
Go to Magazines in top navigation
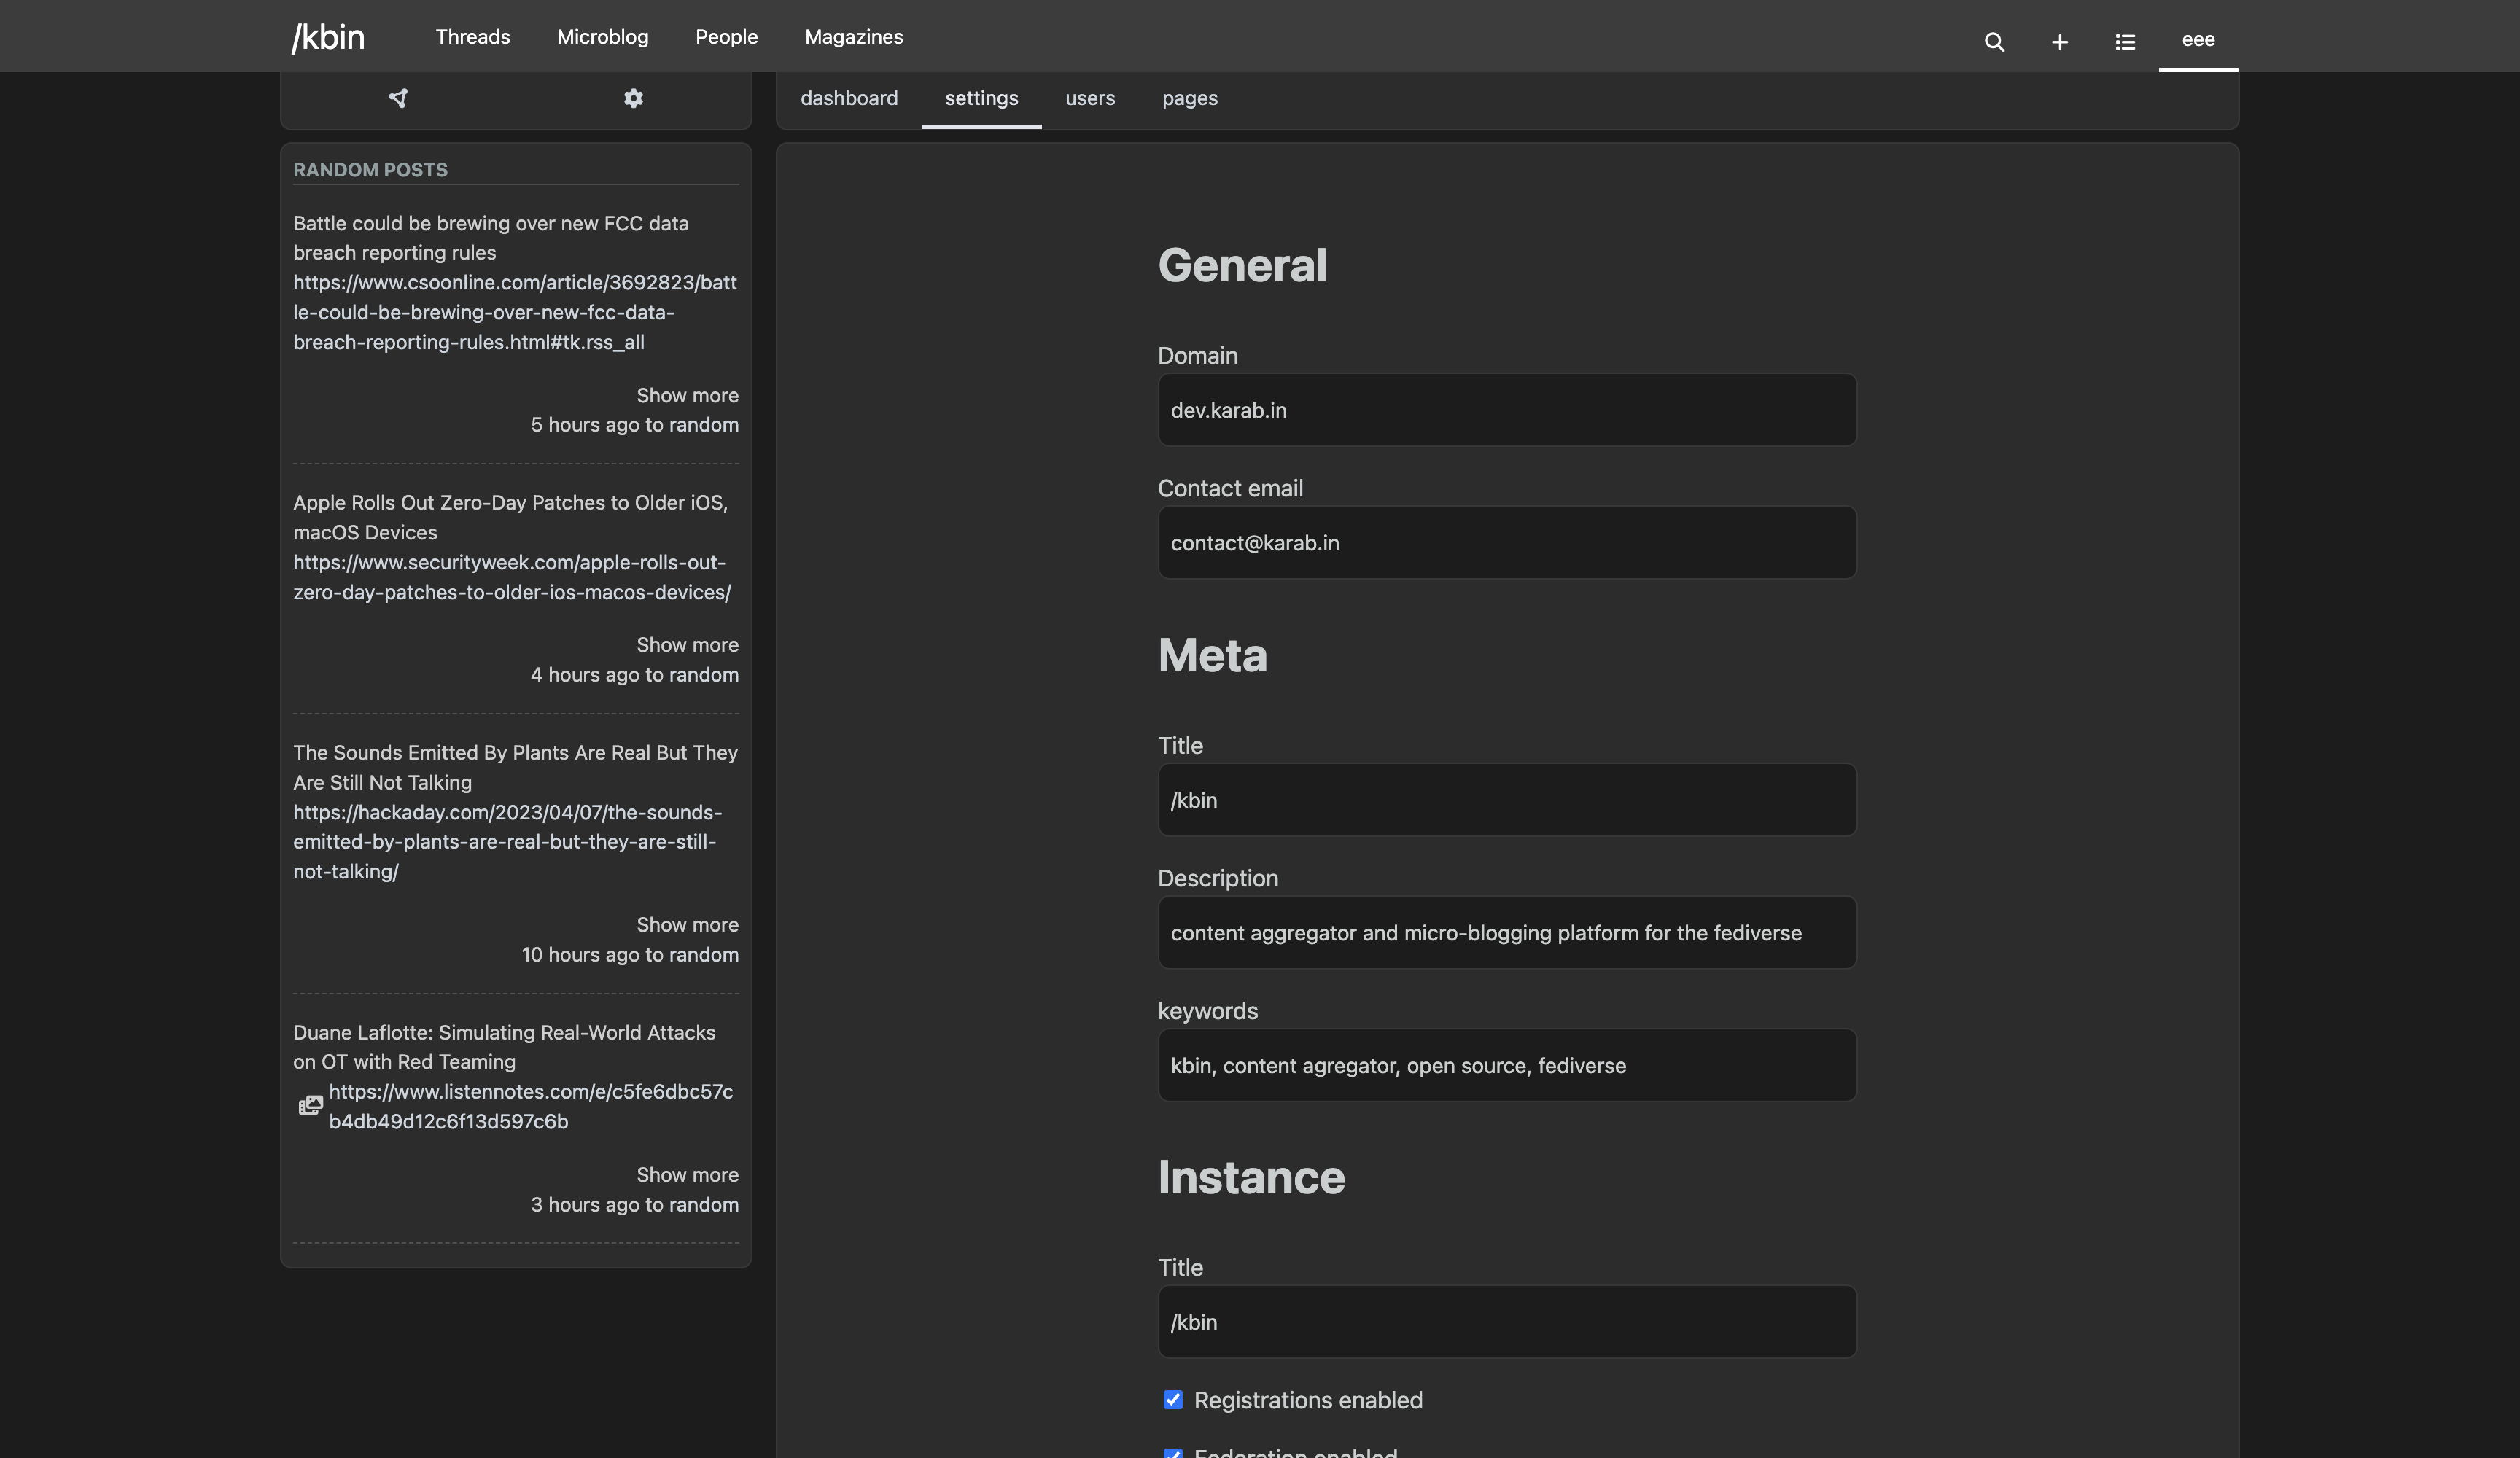(x=853, y=37)
